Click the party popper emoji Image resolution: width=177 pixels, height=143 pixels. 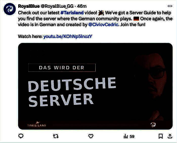tap(101, 13)
